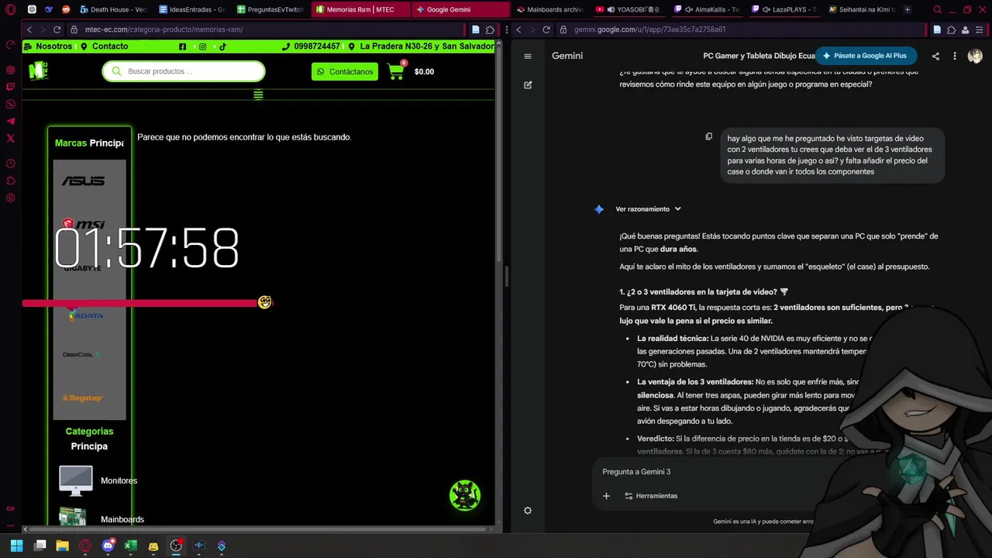Switch to YOASOBI YouTube tab
Viewport: 992px width, 558px height.
pos(629,9)
